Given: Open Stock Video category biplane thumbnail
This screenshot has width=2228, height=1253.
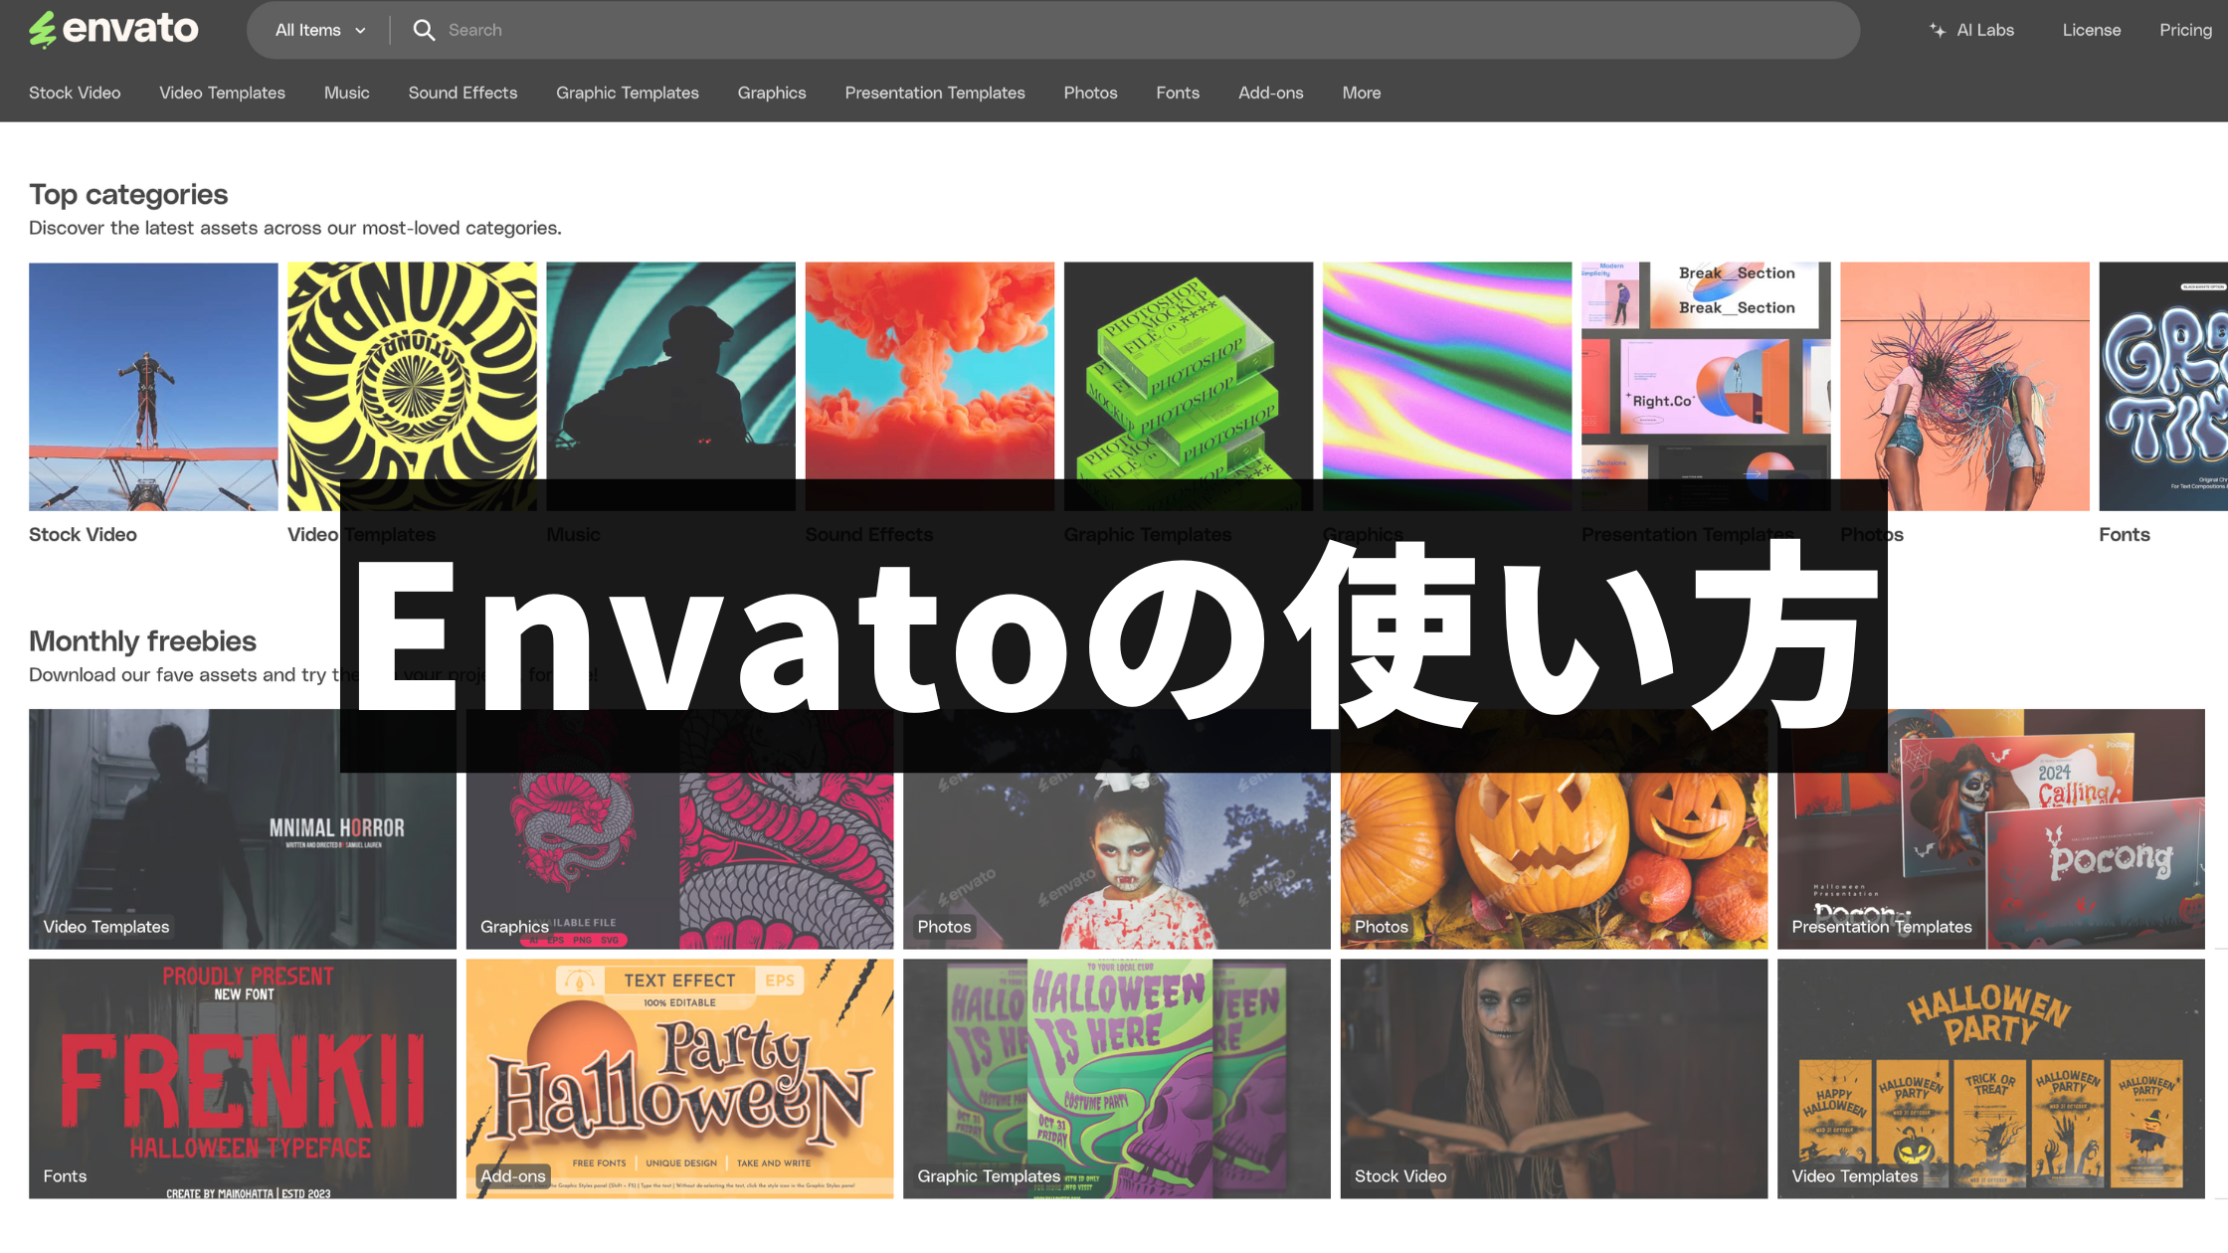Looking at the screenshot, I should pyautogui.click(x=153, y=386).
